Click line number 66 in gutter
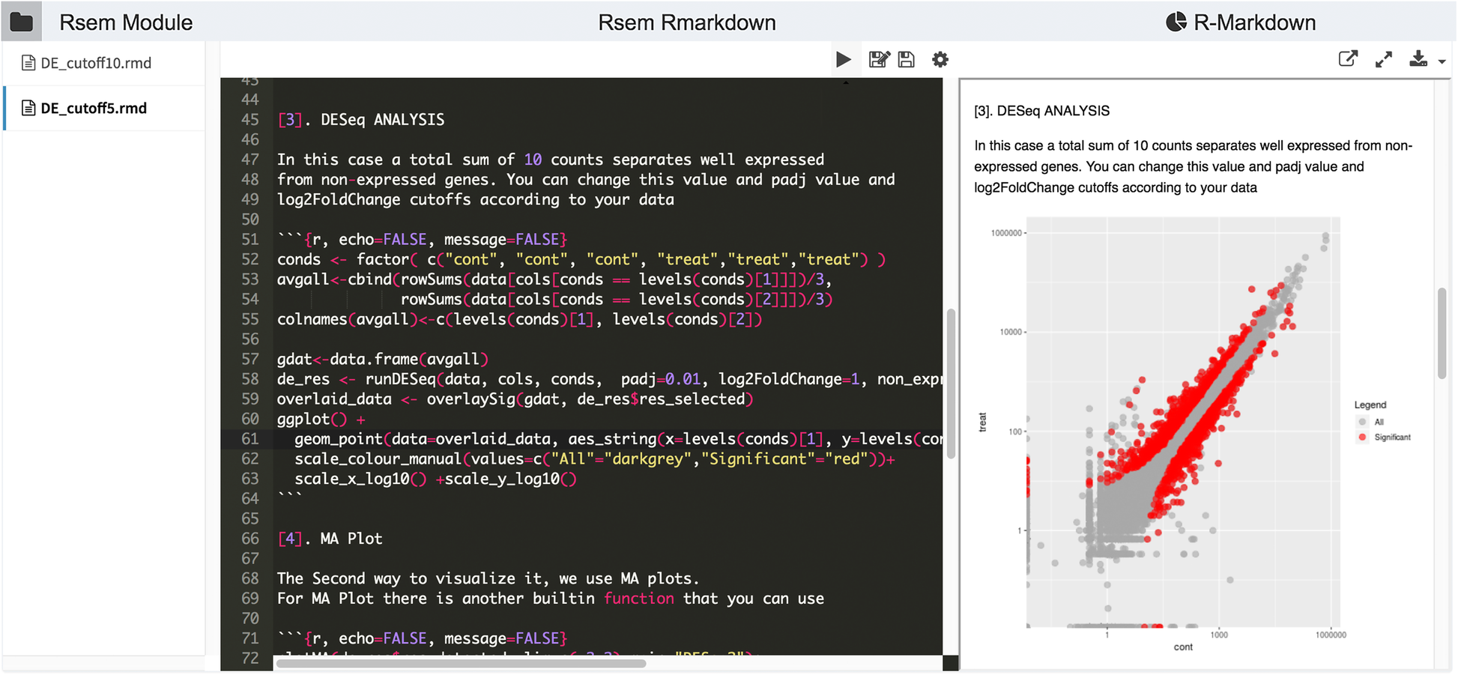 click(x=249, y=539)
